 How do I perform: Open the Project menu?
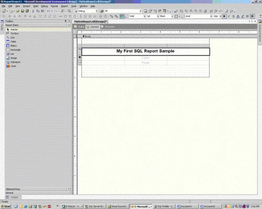27,6
